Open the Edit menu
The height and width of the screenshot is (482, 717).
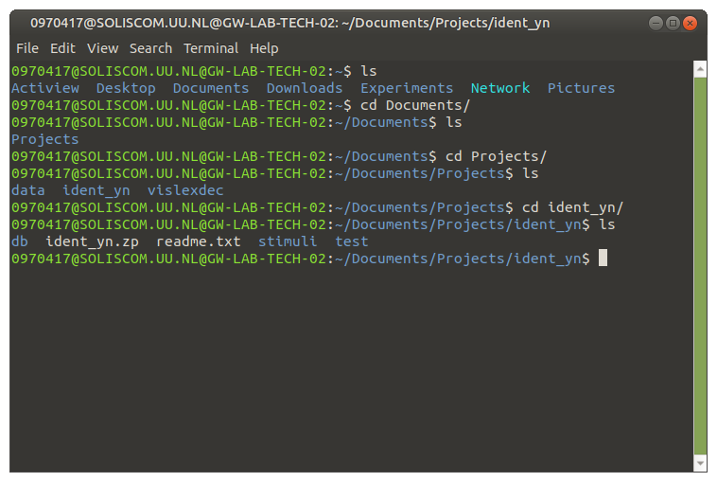click(x=62, y=48)
